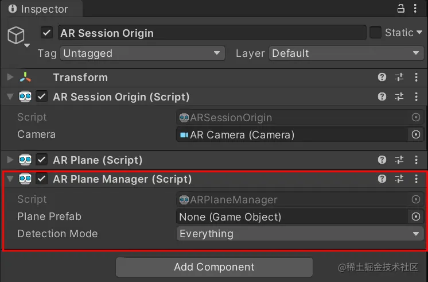The height and width of the screenshot is (282, 428).
Task: Click the Add Component button
Action: (x=214, y=267)
